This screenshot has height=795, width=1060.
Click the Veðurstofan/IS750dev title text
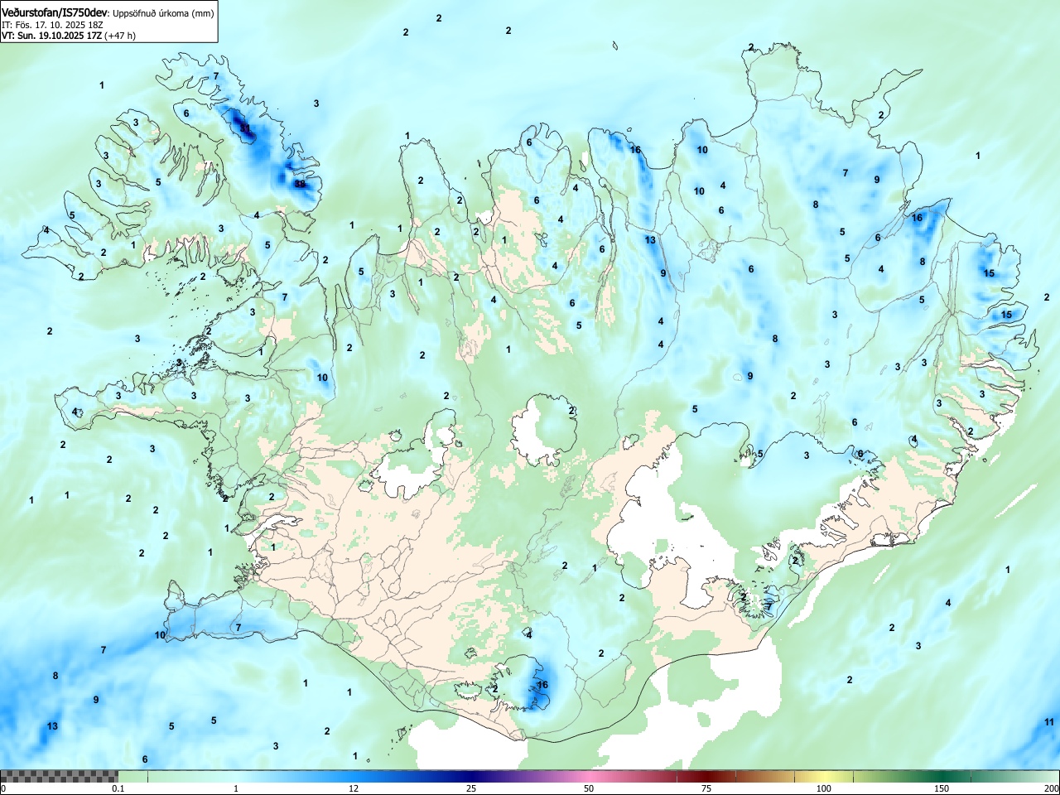coord(55,12)
